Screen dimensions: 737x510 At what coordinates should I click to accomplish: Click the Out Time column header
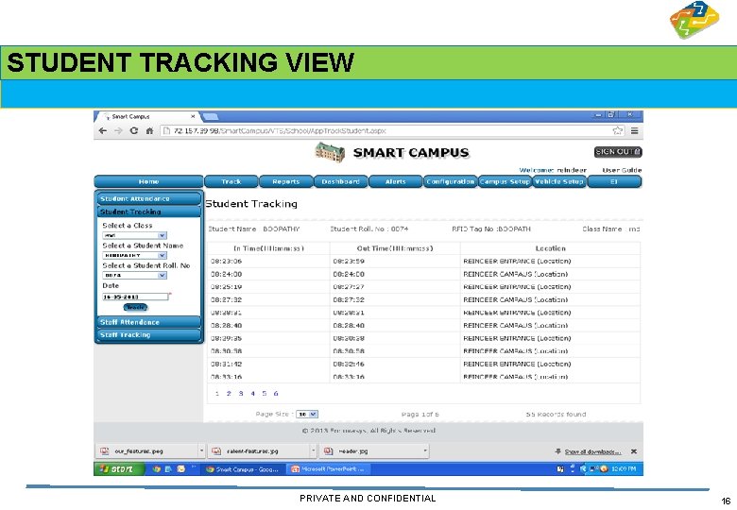click(x=395, y=248)
